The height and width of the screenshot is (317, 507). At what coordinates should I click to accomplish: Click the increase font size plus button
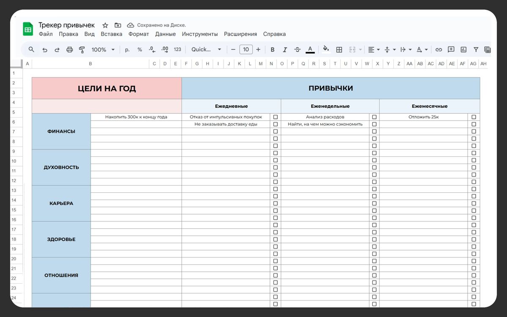tap(258, 50)
